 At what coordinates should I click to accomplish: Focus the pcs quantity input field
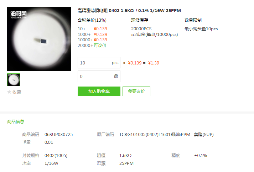(99, 63)
